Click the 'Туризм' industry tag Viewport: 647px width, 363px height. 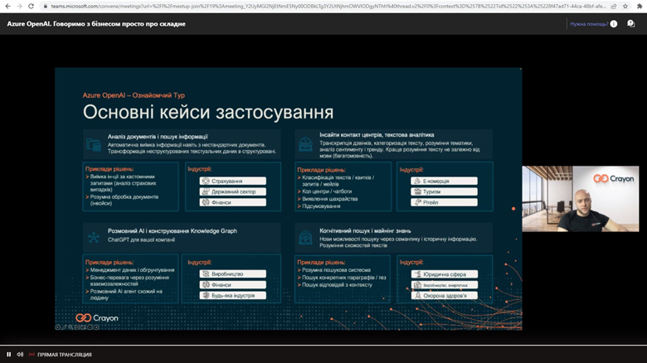click(x=444, y=191)
